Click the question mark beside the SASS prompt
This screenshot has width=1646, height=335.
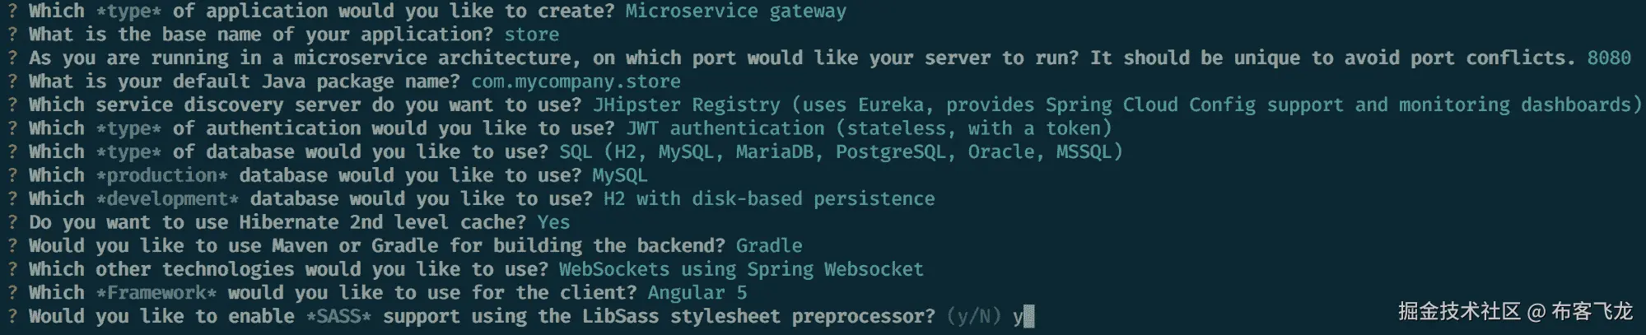(x=12, y=317)
